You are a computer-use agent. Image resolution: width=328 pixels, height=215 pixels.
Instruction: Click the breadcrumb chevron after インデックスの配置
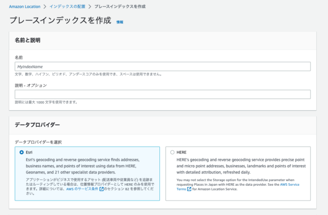(x=90, y=7)
